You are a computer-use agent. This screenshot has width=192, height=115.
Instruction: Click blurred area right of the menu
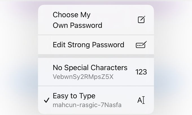coord(173,57)
